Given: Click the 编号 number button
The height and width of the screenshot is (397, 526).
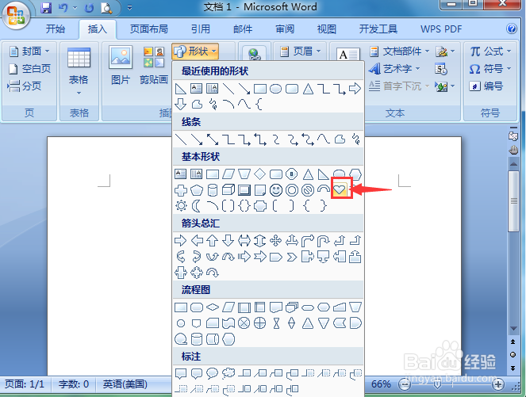Looking at the screenshot, I should (486, 86).
